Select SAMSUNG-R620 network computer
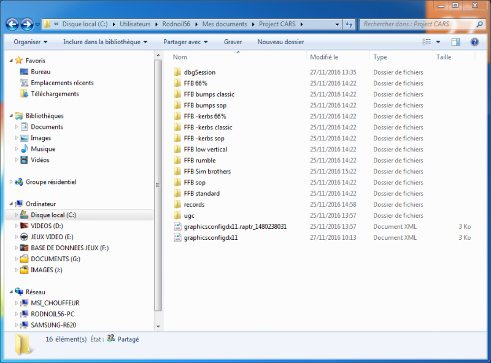Screen dimensions: 491x363 [53, 325]
